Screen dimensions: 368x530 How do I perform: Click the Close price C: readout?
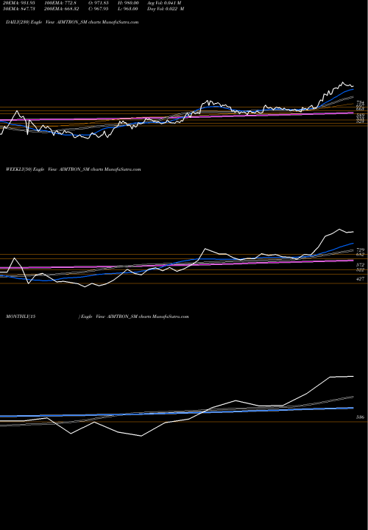click(x=99, y=9)
